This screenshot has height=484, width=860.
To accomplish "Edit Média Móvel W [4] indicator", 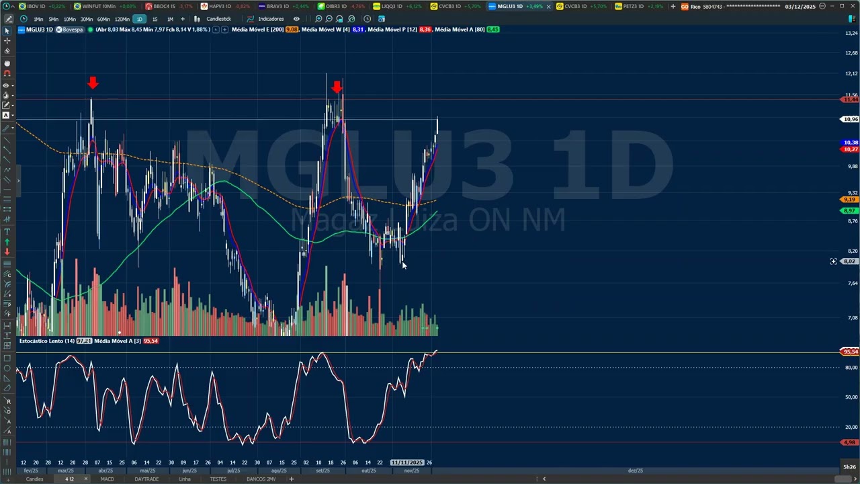I will pyautogui.click(x=325, y=30).
